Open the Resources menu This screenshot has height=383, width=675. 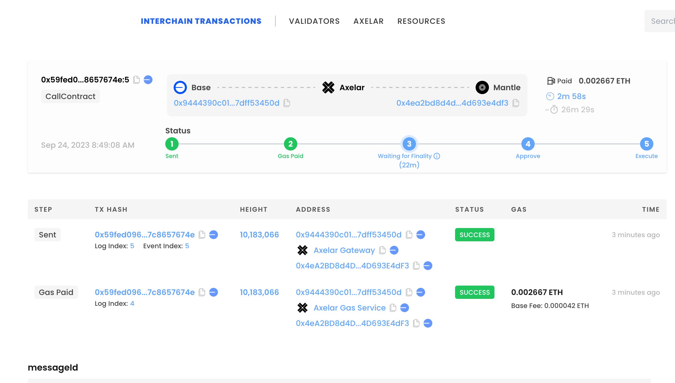(x=421, y=21)
